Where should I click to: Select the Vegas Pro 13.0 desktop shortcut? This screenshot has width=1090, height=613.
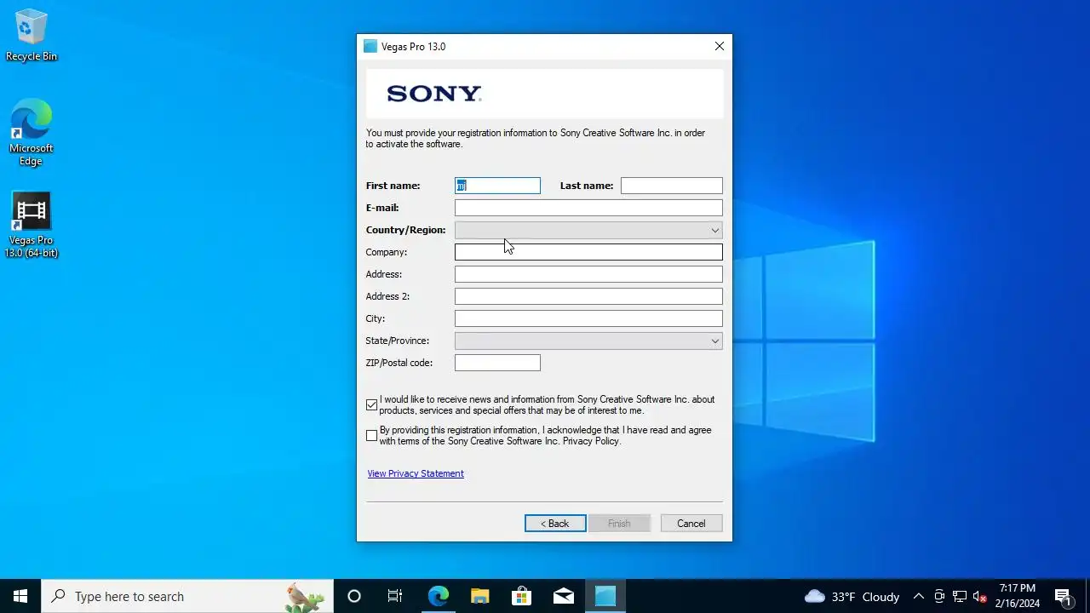tap(32, 225)
